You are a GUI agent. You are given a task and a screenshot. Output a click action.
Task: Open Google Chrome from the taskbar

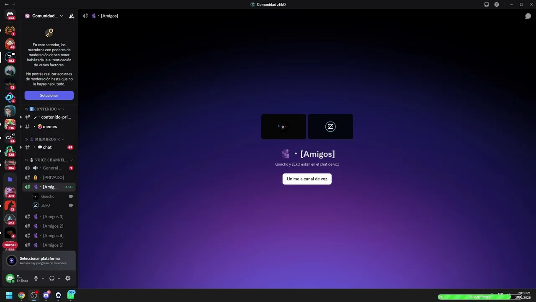tap(21, 295)
